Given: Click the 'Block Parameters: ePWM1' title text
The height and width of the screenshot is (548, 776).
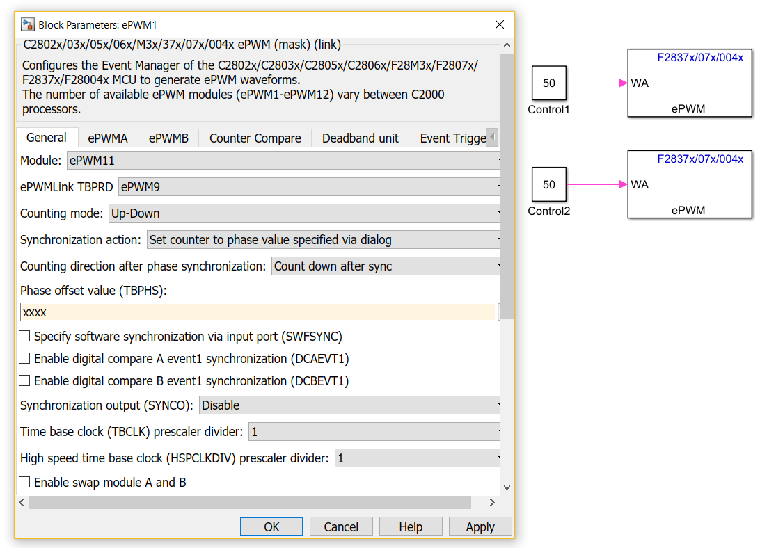Looking at the screenshot, I should [x=97, y=25].
